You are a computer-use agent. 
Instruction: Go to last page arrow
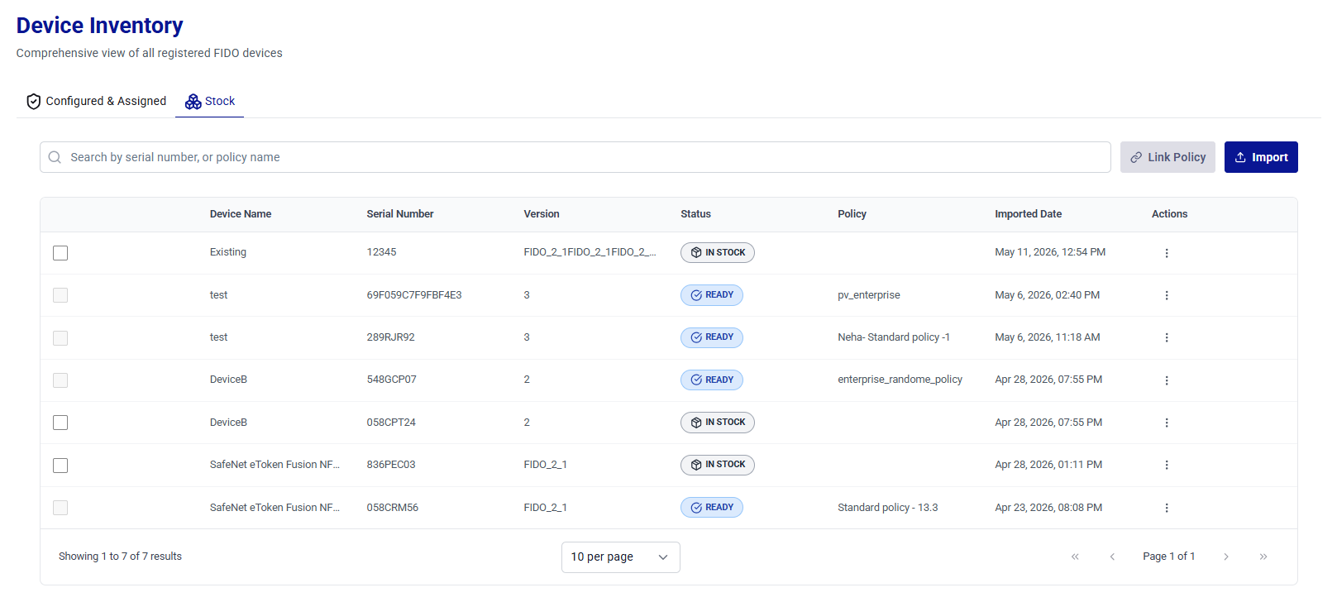1263,557
